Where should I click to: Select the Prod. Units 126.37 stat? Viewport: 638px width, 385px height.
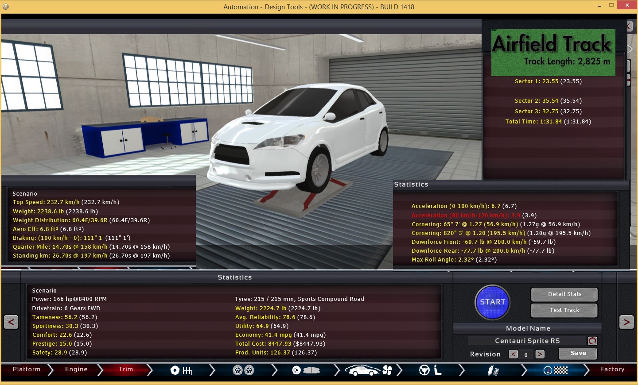point(276,353)
